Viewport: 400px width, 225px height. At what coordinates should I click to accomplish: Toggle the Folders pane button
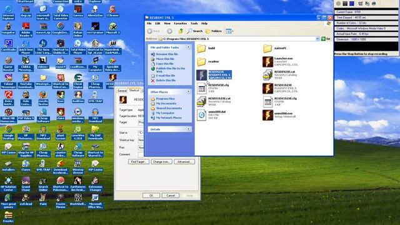tap(214, 31)
